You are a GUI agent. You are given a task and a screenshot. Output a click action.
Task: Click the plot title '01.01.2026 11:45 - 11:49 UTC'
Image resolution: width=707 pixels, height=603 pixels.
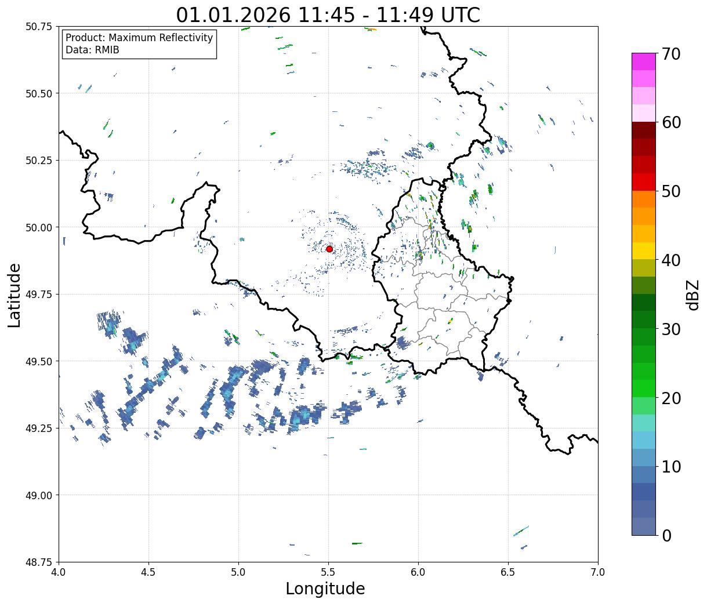coord(328,14)
